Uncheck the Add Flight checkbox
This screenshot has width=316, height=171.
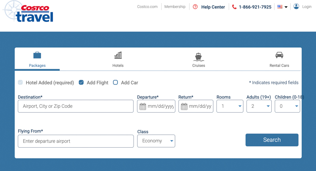[81, 83]
